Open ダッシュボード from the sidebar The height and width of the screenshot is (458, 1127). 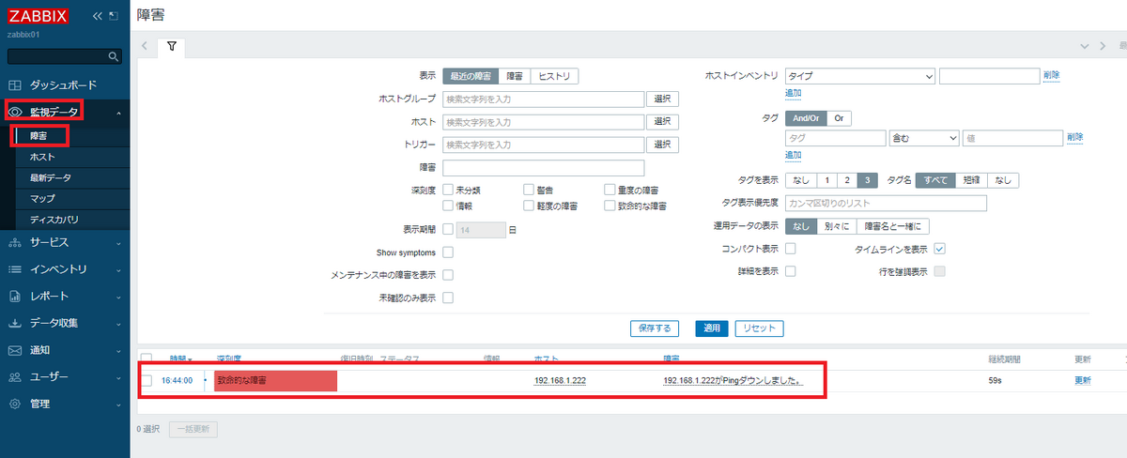coord(62,84)
